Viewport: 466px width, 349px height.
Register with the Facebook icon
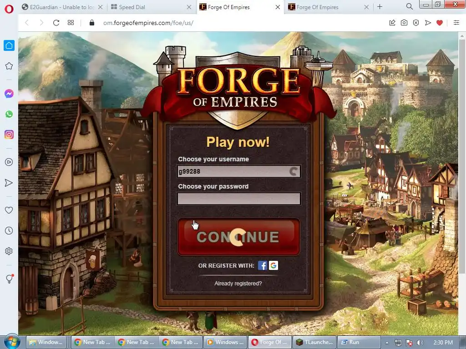click(x=263, y=265)
